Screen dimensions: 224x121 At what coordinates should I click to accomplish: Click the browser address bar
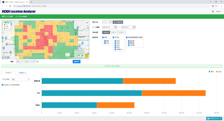111,6
